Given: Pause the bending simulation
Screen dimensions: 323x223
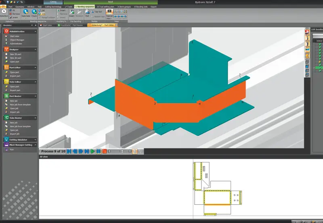Looking at the screenshot, I should point(99,151).
